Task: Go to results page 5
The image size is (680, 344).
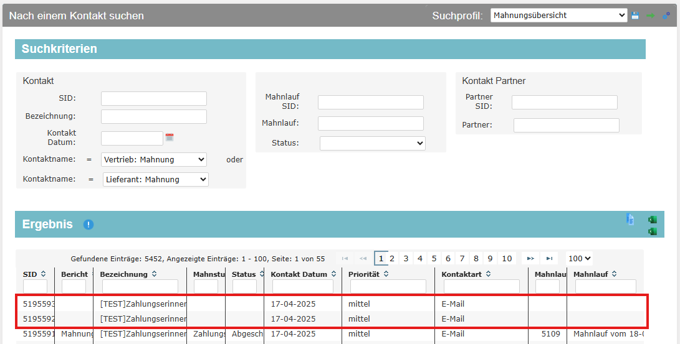Action: coord(434,259)
